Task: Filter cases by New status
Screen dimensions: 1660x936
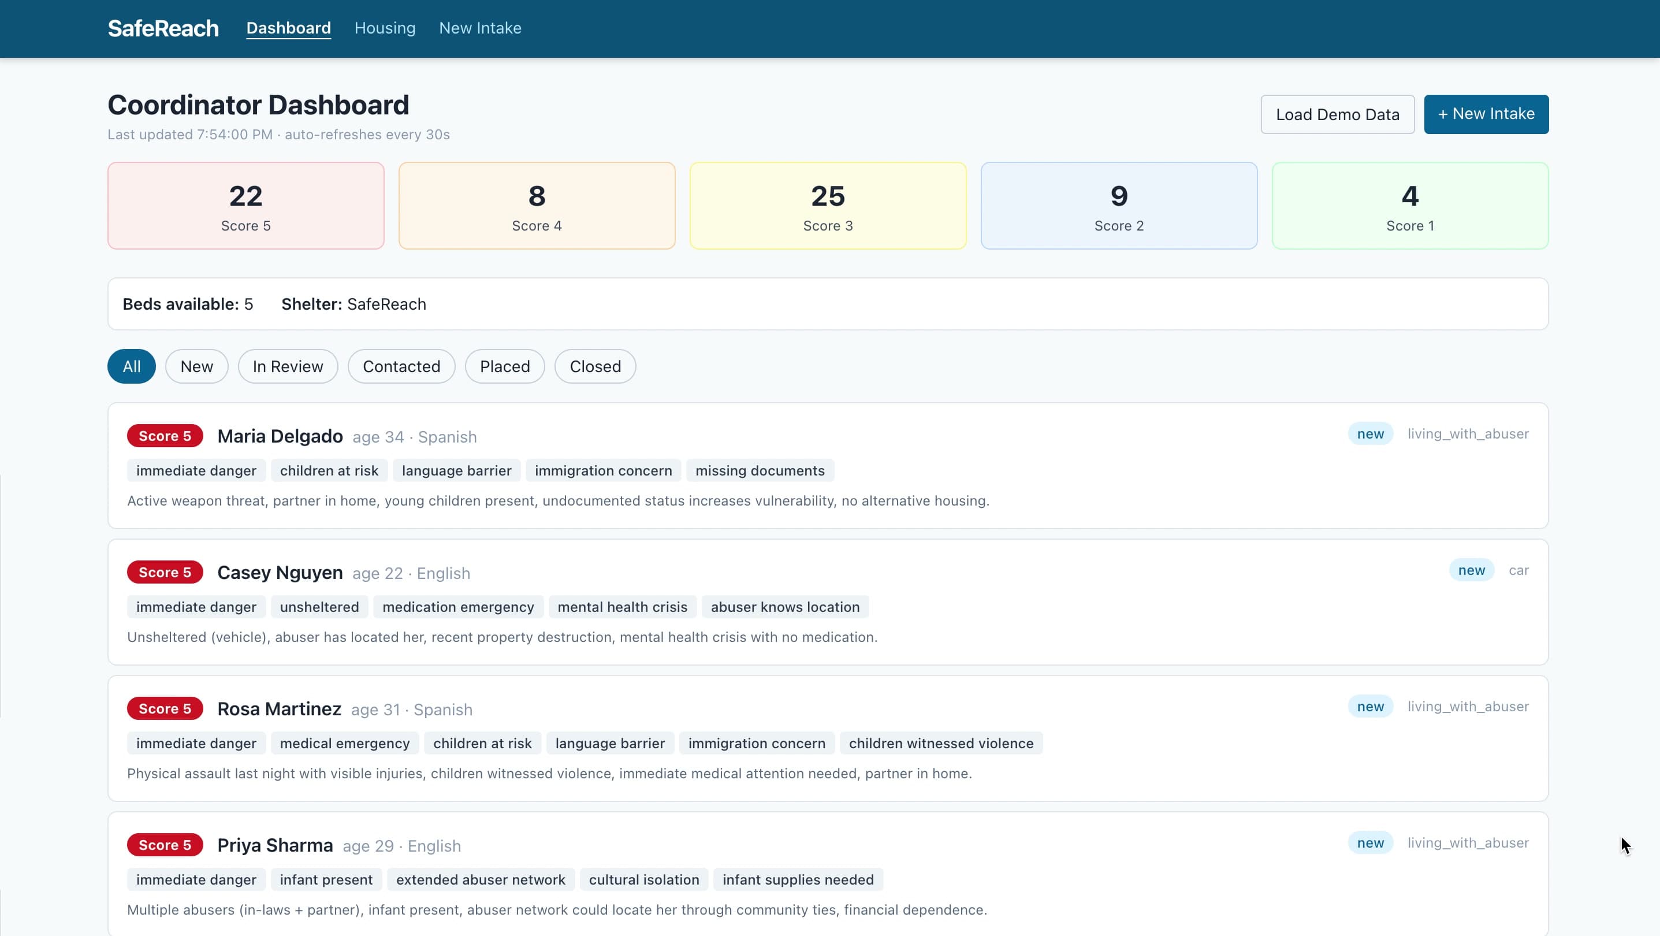Action: (x=196, y=366)
